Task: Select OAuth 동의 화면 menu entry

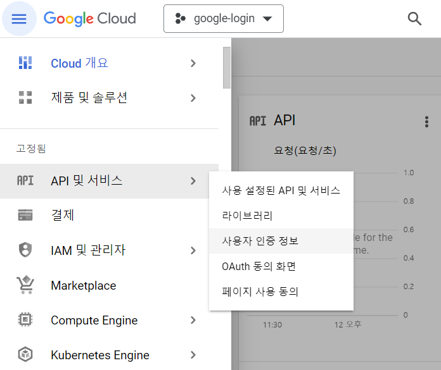Action: click(259, 266)
